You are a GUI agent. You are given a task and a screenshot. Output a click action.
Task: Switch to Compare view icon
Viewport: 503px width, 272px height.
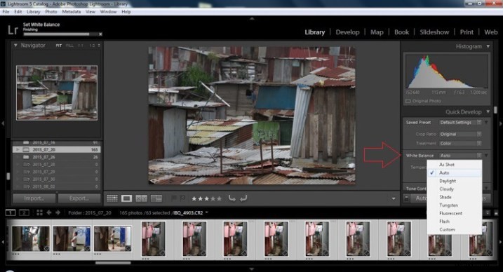[141, 198]
